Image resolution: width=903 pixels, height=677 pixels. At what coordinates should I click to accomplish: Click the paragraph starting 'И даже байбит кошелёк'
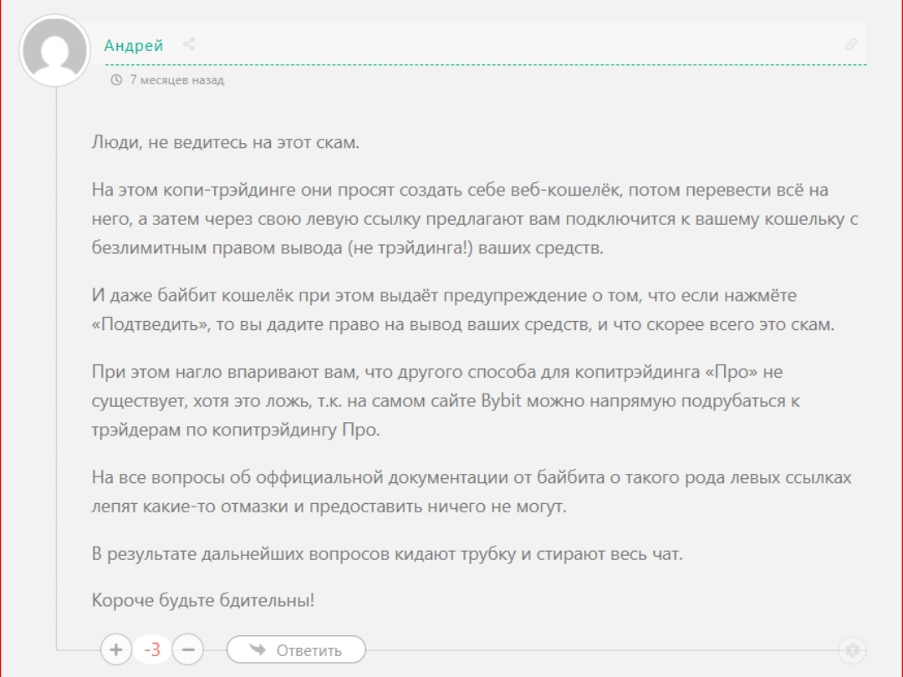tap(462, 310)
